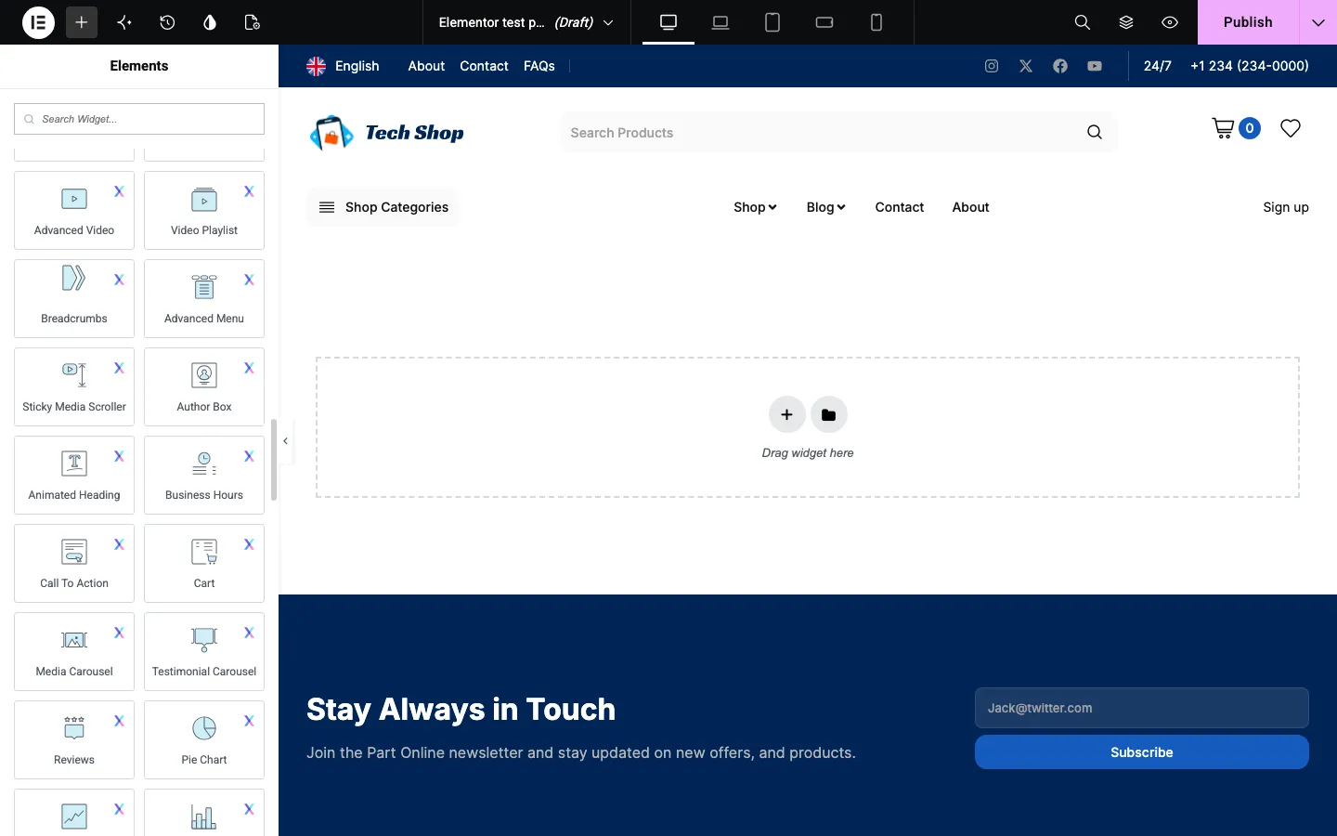The width and height of the screenshot is (1337, 836).
Task: Switch to Laptop device view
Action: coord(720,22)
